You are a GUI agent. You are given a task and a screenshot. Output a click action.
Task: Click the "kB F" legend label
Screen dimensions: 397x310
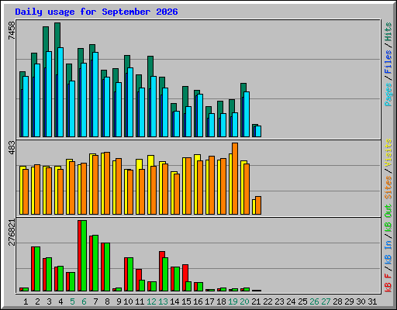point(388,283)
